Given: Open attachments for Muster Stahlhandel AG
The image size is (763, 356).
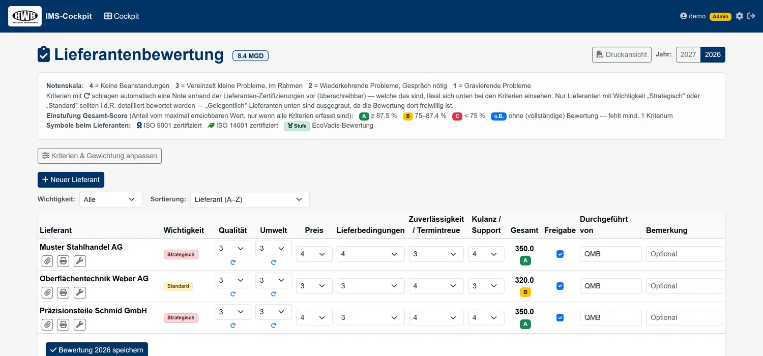Looking at the screenshot, I should click(47, 261).
